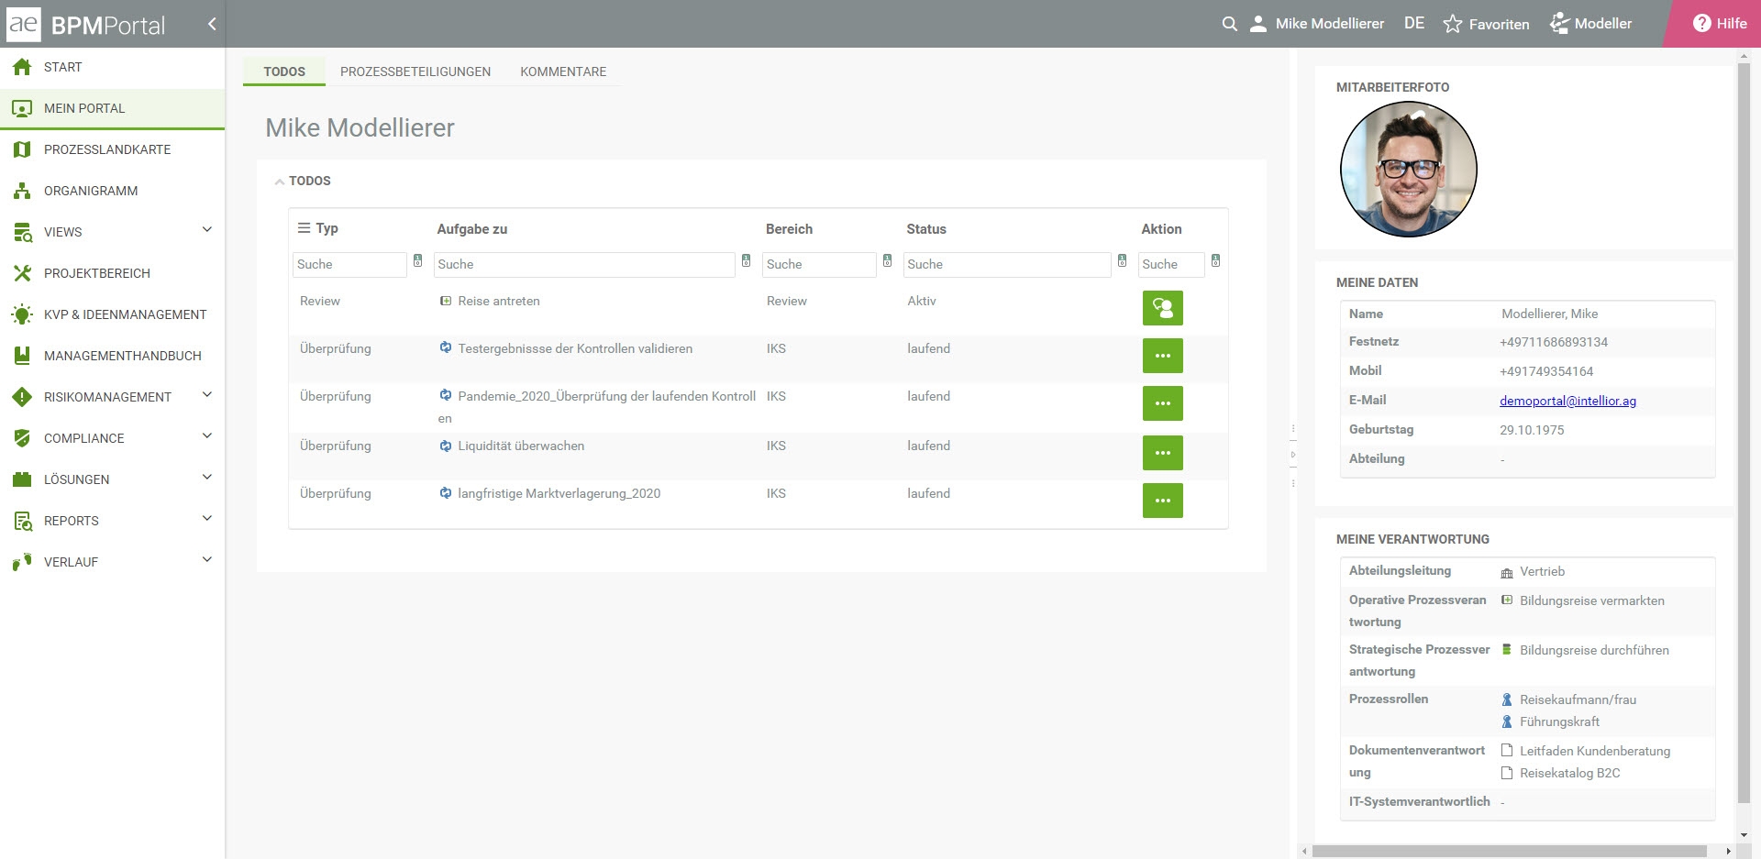Open Organigramm icon in sidebar
The height and width of the screenshot is (859, 1761).
pos(22,191)
